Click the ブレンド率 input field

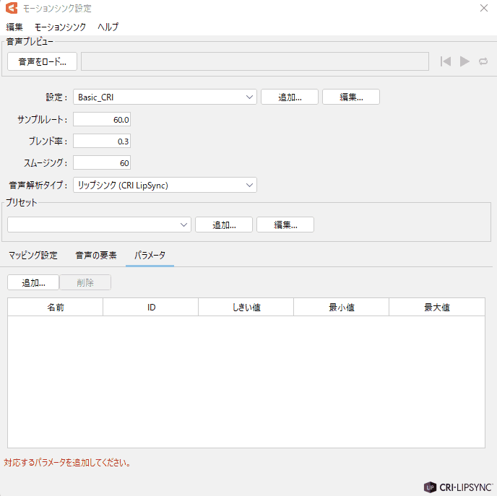pos(101,142)
